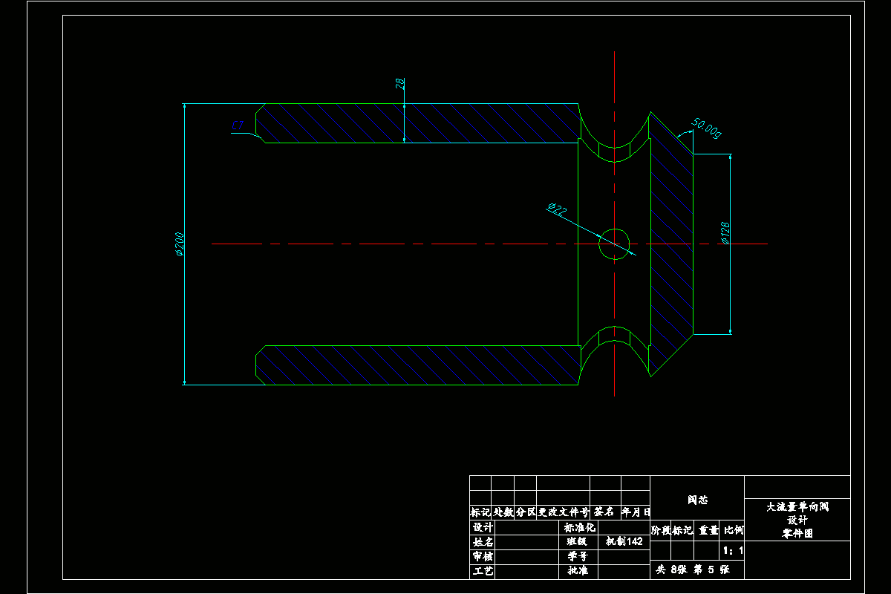
Task: Select the 比例 header cell
Action: (x=734, y=530)
